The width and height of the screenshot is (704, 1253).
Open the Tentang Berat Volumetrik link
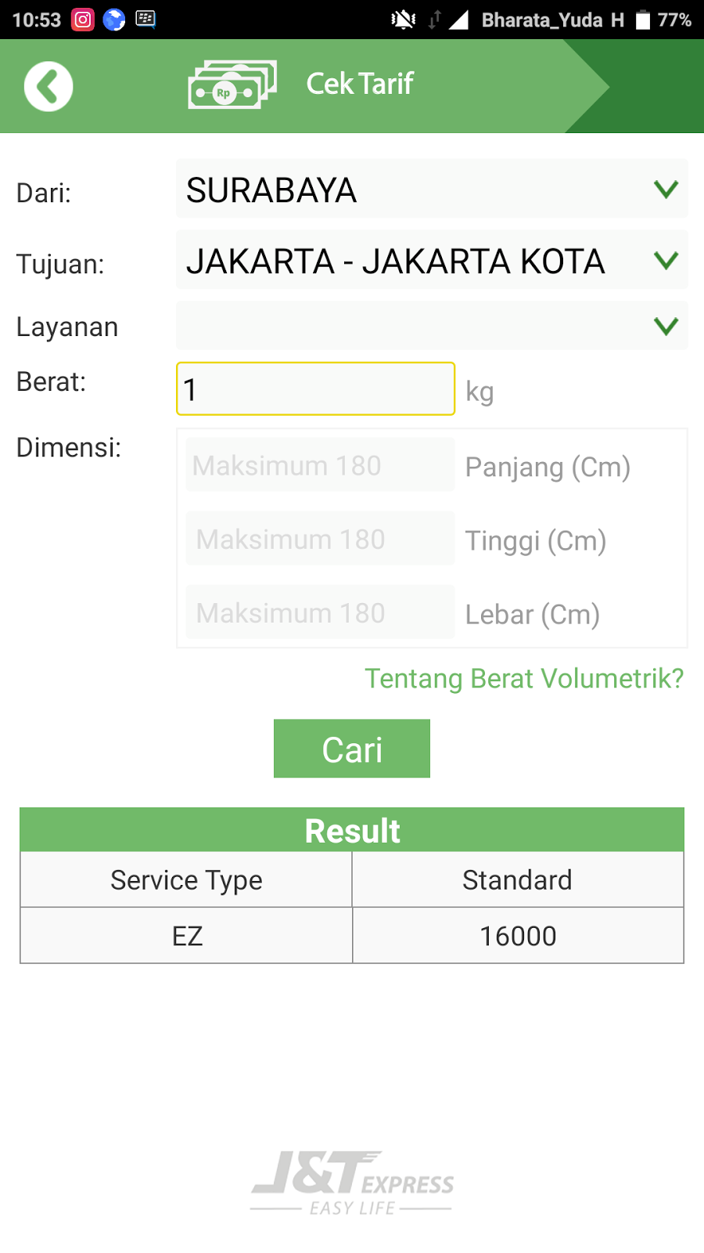(x=524, y=678)
